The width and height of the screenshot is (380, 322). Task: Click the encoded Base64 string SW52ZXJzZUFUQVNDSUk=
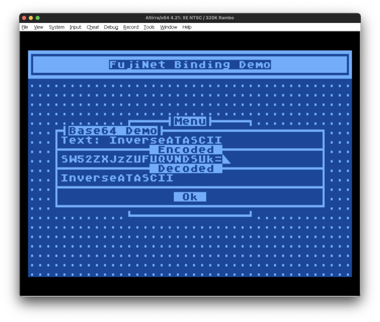(x=141, y=159)
